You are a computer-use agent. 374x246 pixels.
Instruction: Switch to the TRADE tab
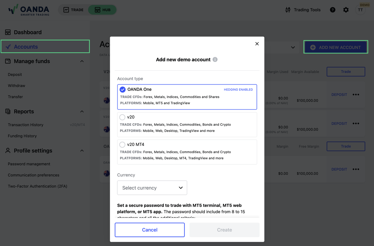pos(73,10)
